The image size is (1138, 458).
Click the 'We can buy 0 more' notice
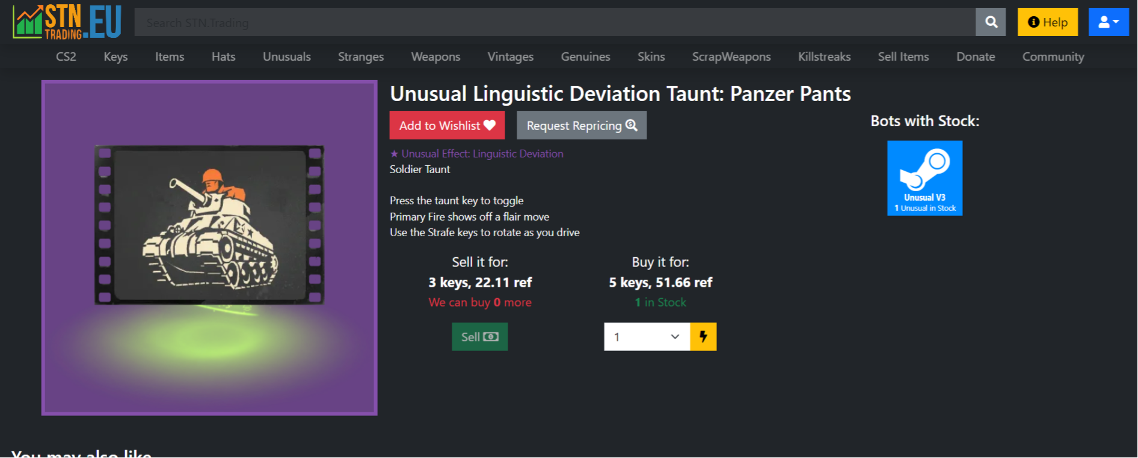[480, 302]
